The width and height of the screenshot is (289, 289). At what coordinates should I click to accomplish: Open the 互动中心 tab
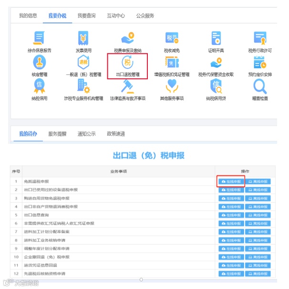pyautogui.click(x=116, y=16)
